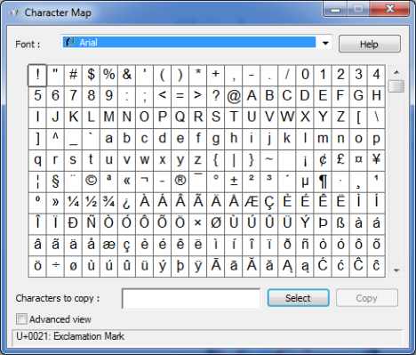Click the greyed-out Copy button
The image size is (416, 355).
[x=367, y=298]
